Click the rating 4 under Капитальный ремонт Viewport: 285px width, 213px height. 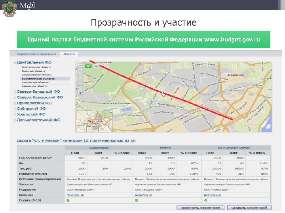[x=205, y=200]
